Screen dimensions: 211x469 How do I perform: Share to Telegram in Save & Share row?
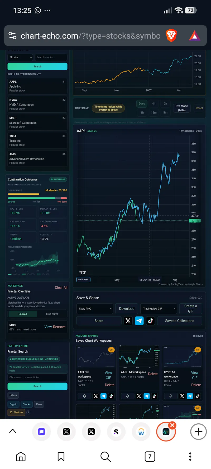tap(139, 321)
